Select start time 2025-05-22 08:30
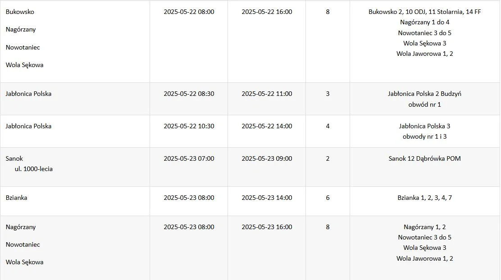Screen dimensions: 501x280 (189, 94)
